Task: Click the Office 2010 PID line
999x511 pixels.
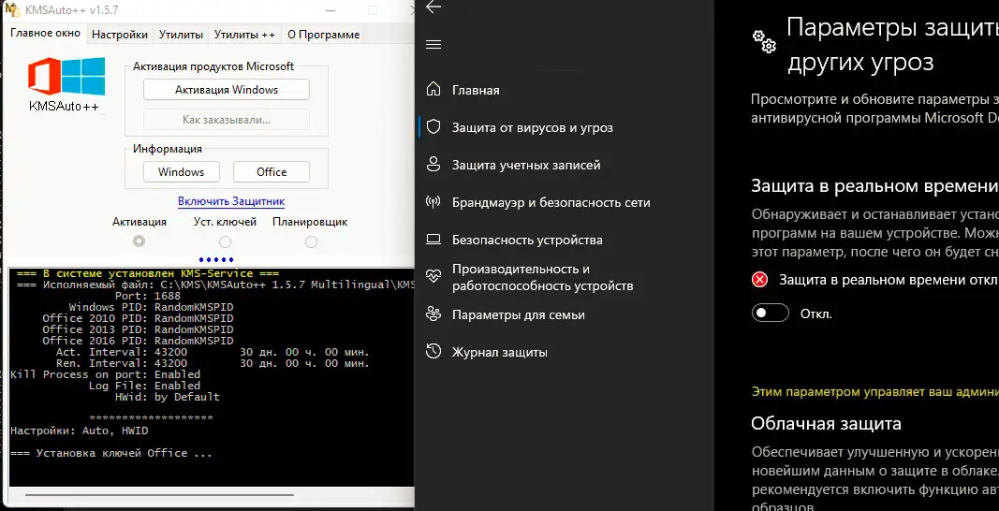Action: click(x=138, y=318)
